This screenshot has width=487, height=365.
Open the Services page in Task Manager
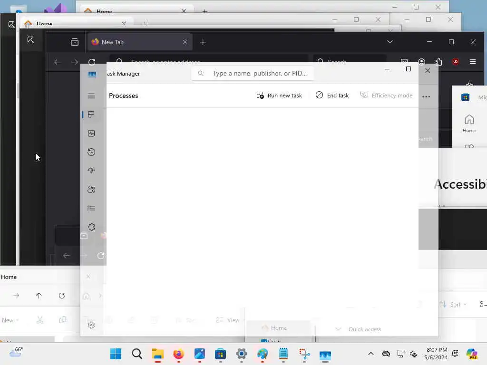91,227
